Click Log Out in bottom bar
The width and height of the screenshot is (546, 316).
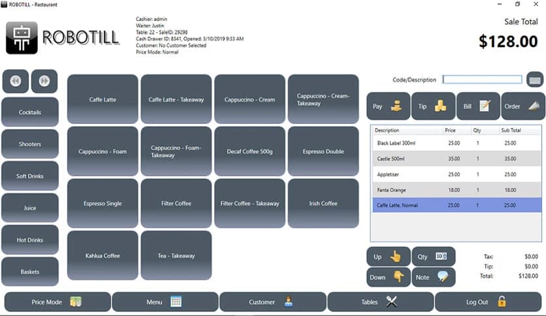487,302
